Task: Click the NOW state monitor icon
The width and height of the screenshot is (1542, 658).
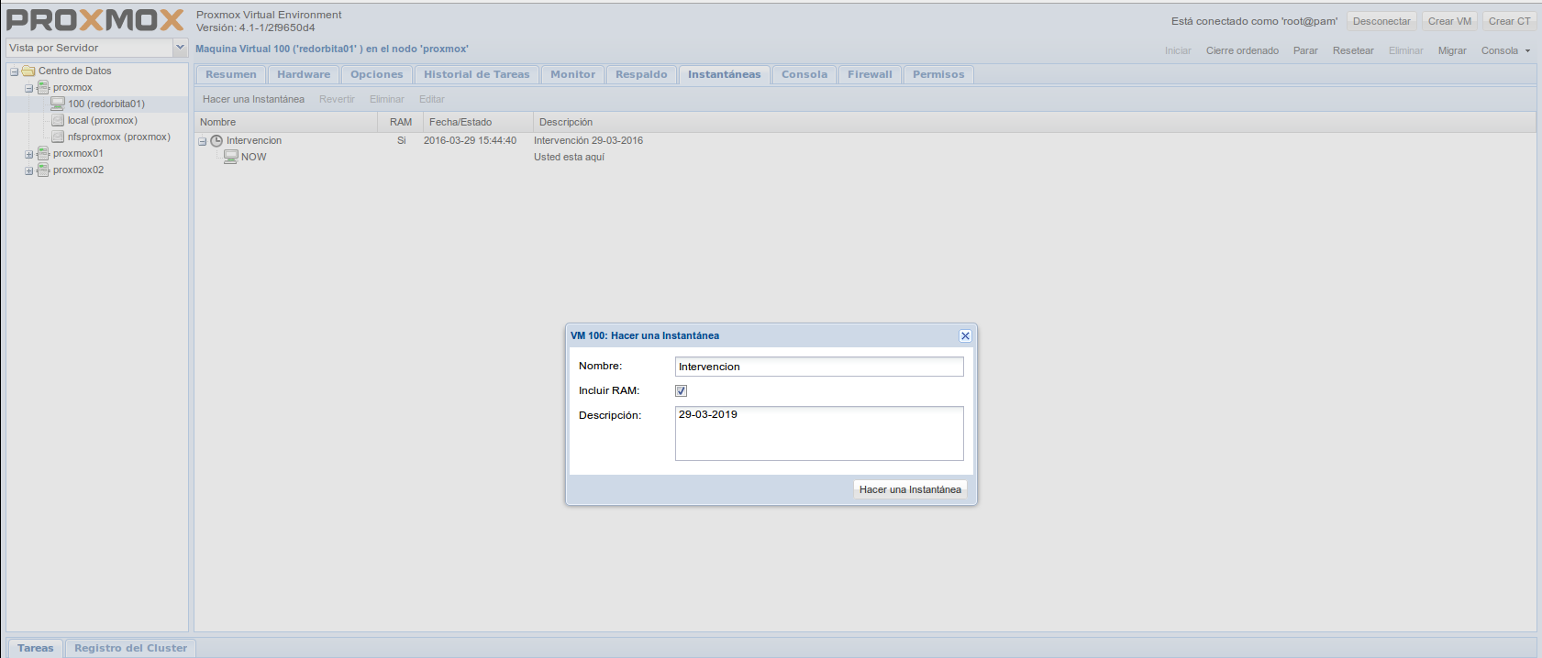Action: pyautogui.click(x=231, y=158)
